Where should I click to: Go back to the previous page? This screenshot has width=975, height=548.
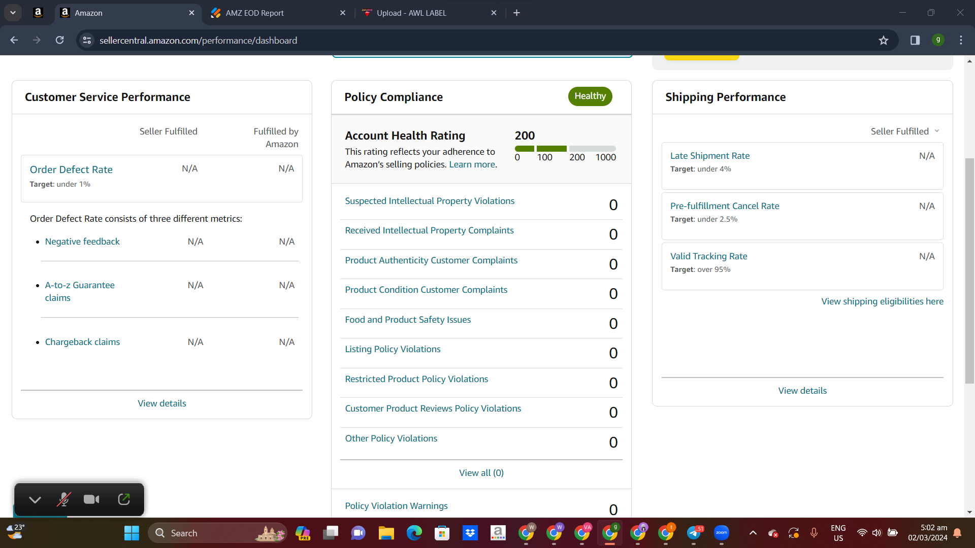coord(14,40)
